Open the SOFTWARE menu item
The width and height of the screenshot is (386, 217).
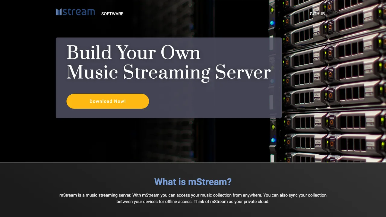click(112, 14)
